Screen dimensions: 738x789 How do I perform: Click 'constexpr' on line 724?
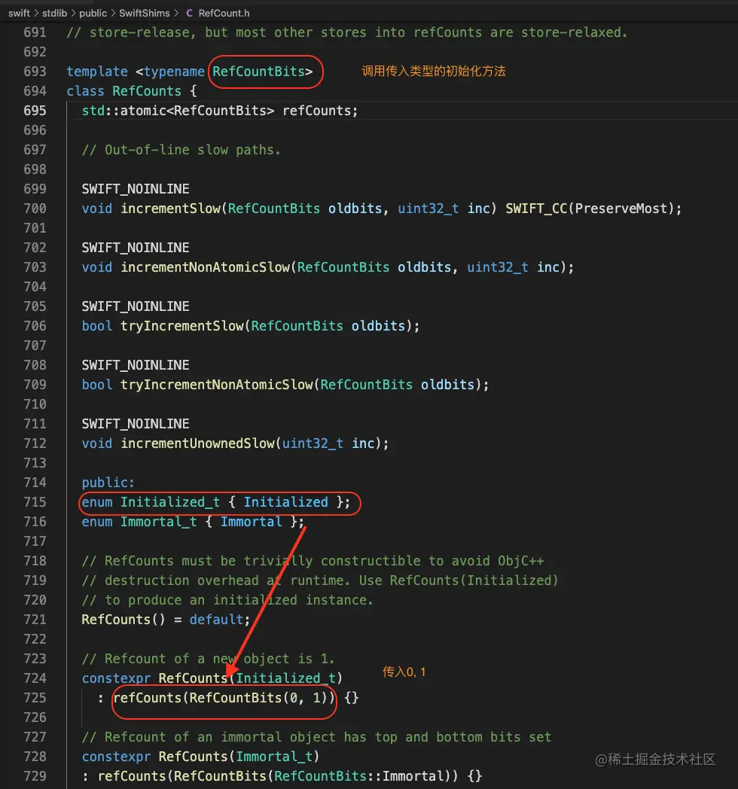click(x=116, y=678)
